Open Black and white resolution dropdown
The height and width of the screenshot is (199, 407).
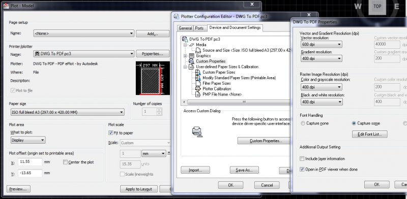pos(322,102)
